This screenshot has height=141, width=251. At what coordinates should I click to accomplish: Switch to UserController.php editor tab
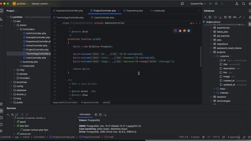[x=103, y=18]
